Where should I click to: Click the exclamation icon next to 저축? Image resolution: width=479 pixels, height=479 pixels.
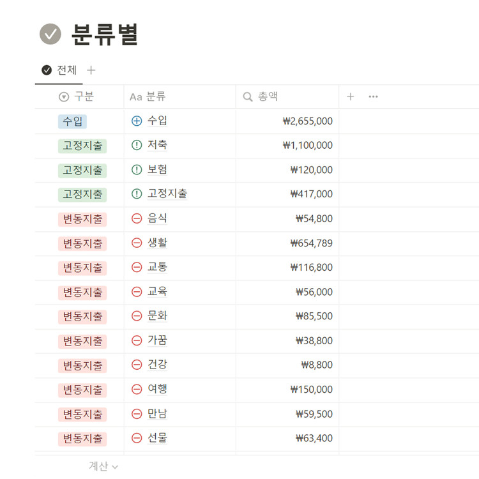click(x=137, y=145)
